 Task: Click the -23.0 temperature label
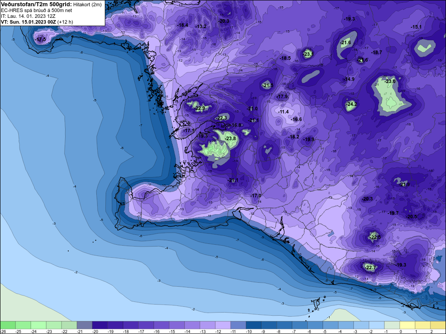tap(390, 81)
